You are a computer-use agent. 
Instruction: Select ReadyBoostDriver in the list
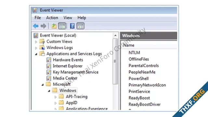(x=145, y=104)
